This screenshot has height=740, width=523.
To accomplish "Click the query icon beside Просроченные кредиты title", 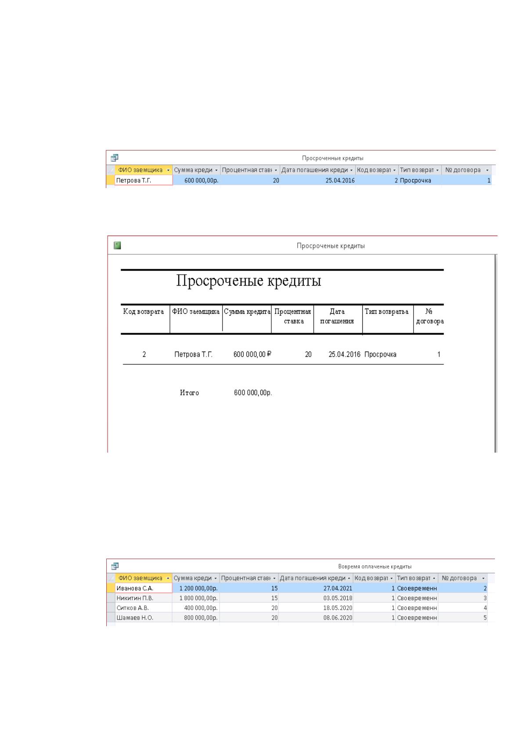I will coord(115,158).
